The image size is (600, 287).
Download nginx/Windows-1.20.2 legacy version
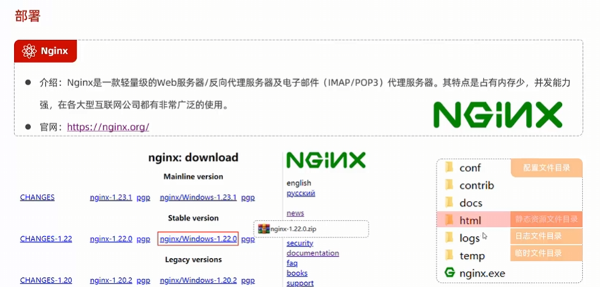(198, 280)
